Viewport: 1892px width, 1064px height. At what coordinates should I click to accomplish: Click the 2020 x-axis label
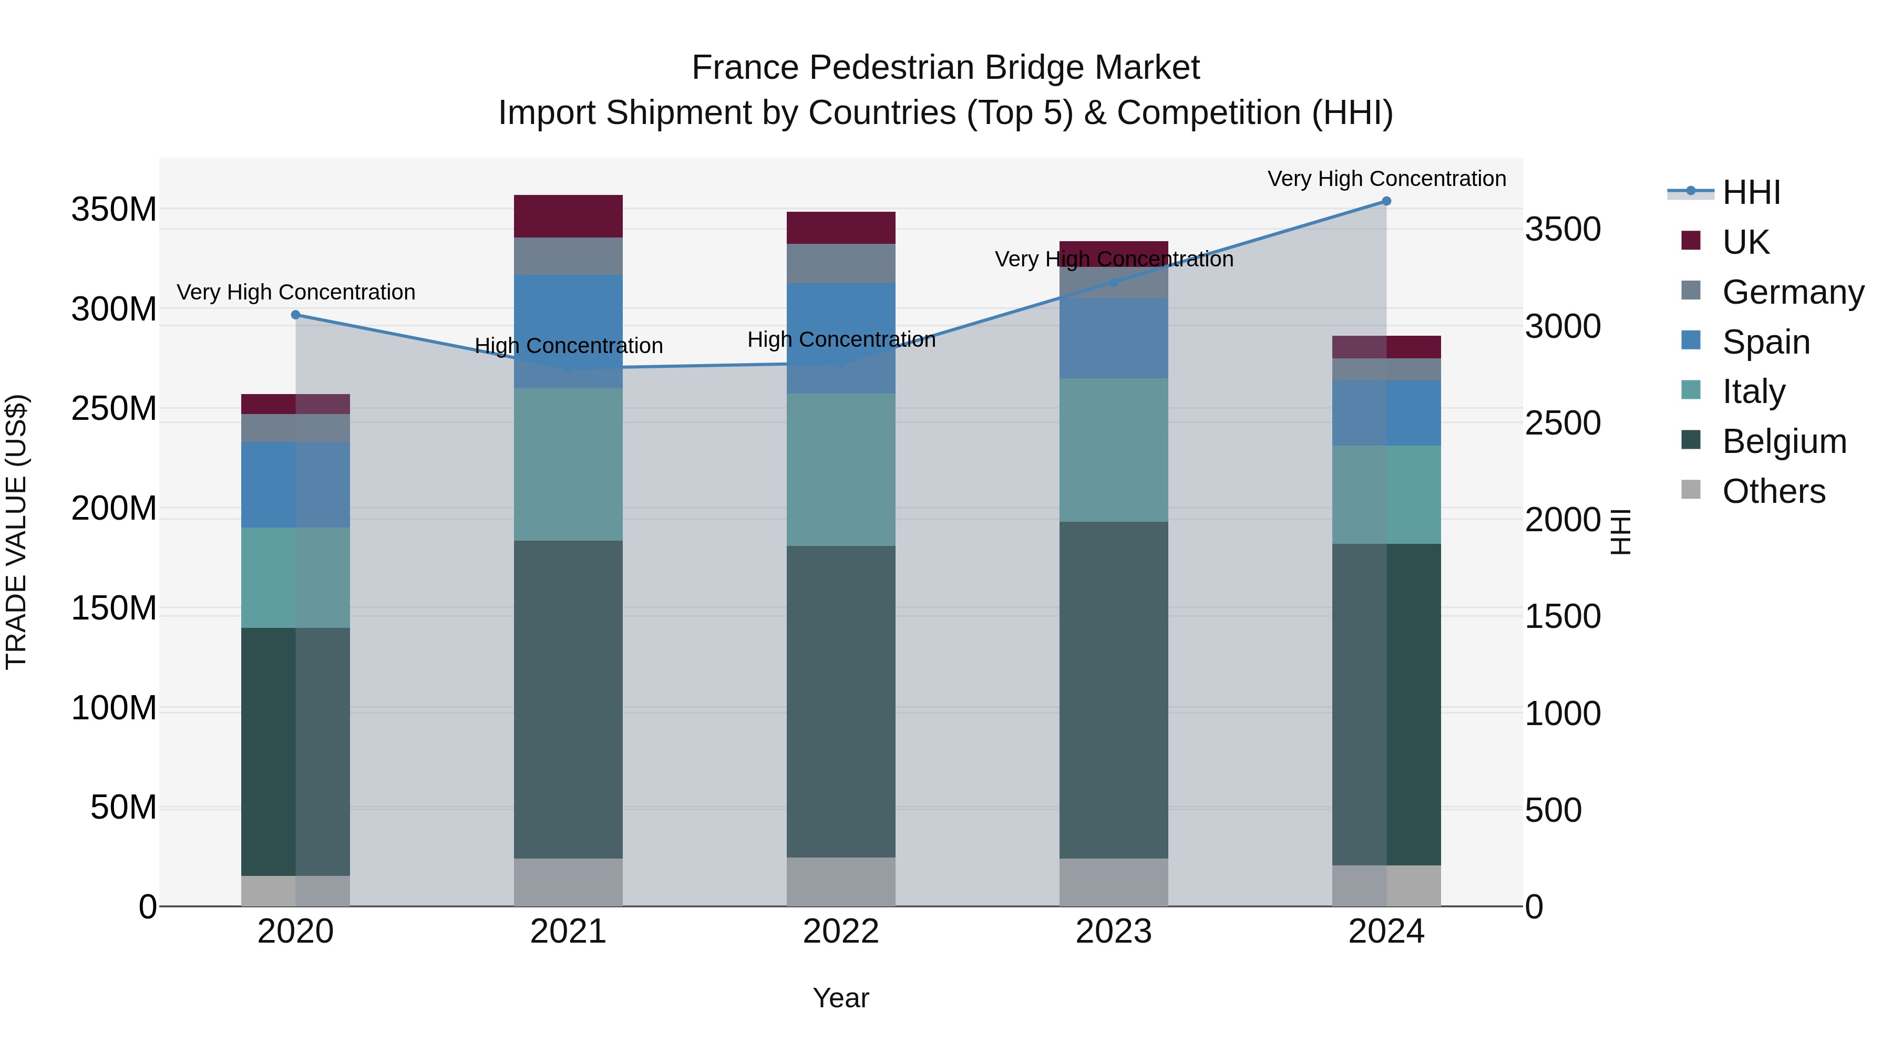(296, 932)
